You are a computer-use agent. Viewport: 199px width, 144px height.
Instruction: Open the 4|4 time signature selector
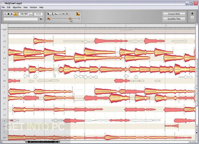tap(38, 14)
